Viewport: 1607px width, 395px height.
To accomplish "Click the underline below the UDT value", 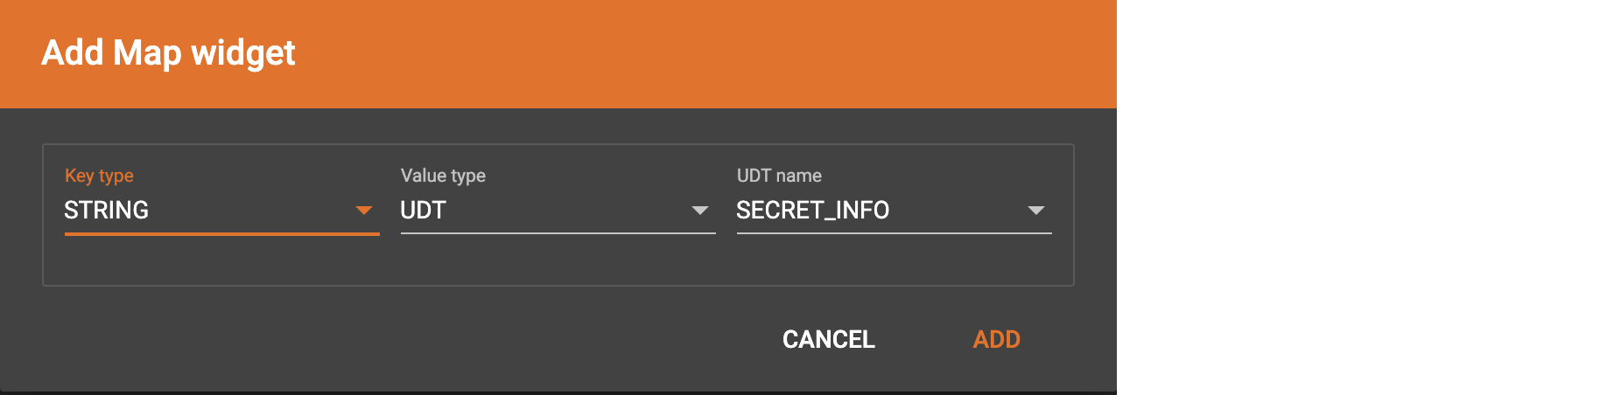I will (558, 233).
